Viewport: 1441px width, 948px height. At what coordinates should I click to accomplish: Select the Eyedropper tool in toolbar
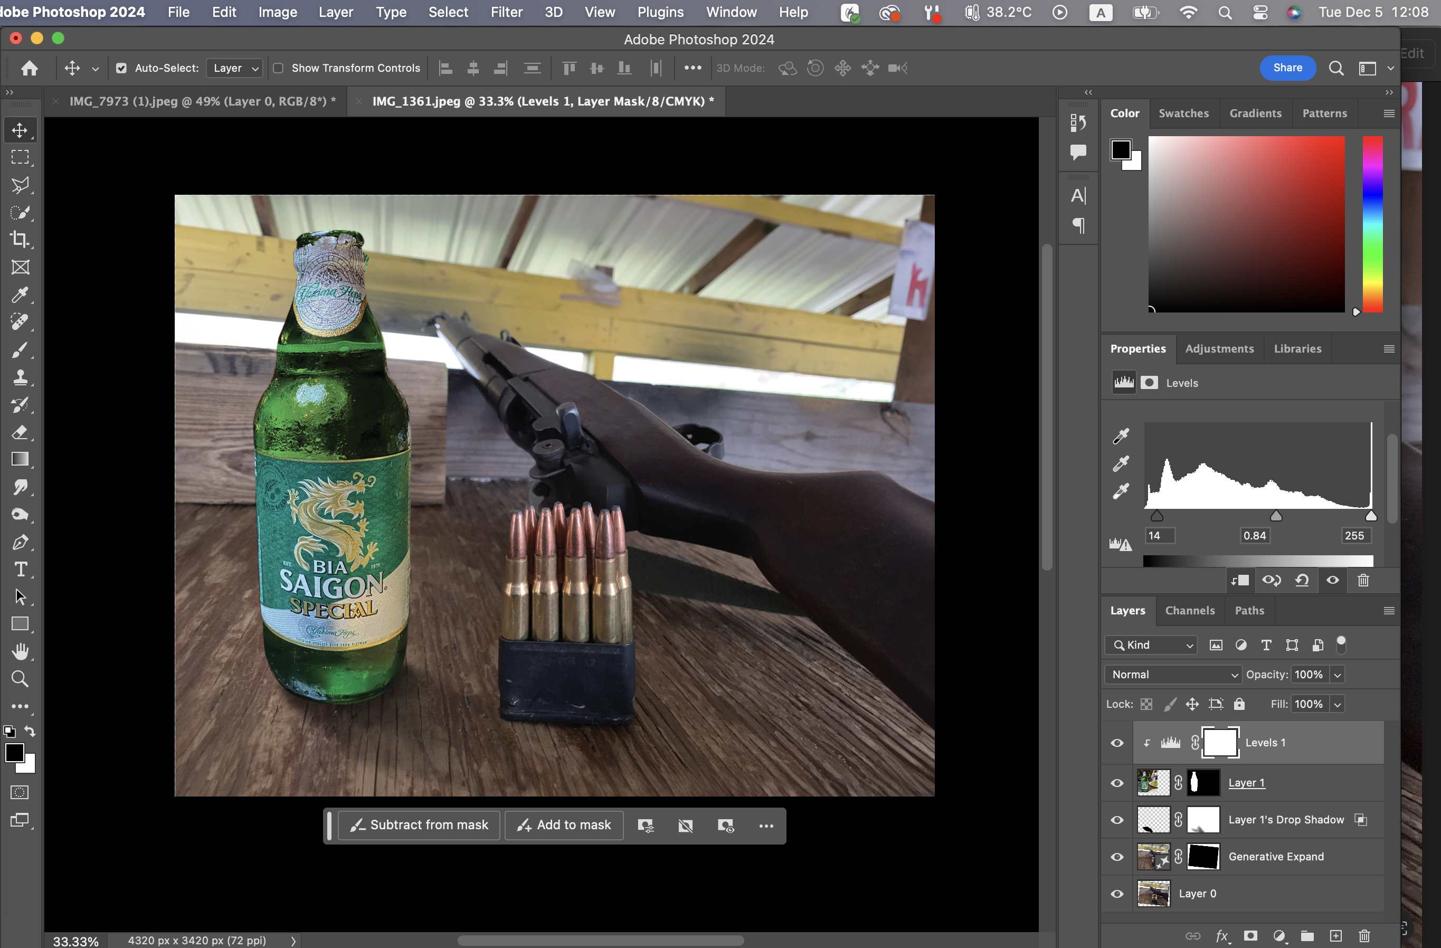point(20,295)
